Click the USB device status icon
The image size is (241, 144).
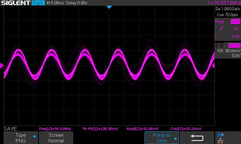pos(221,135)
